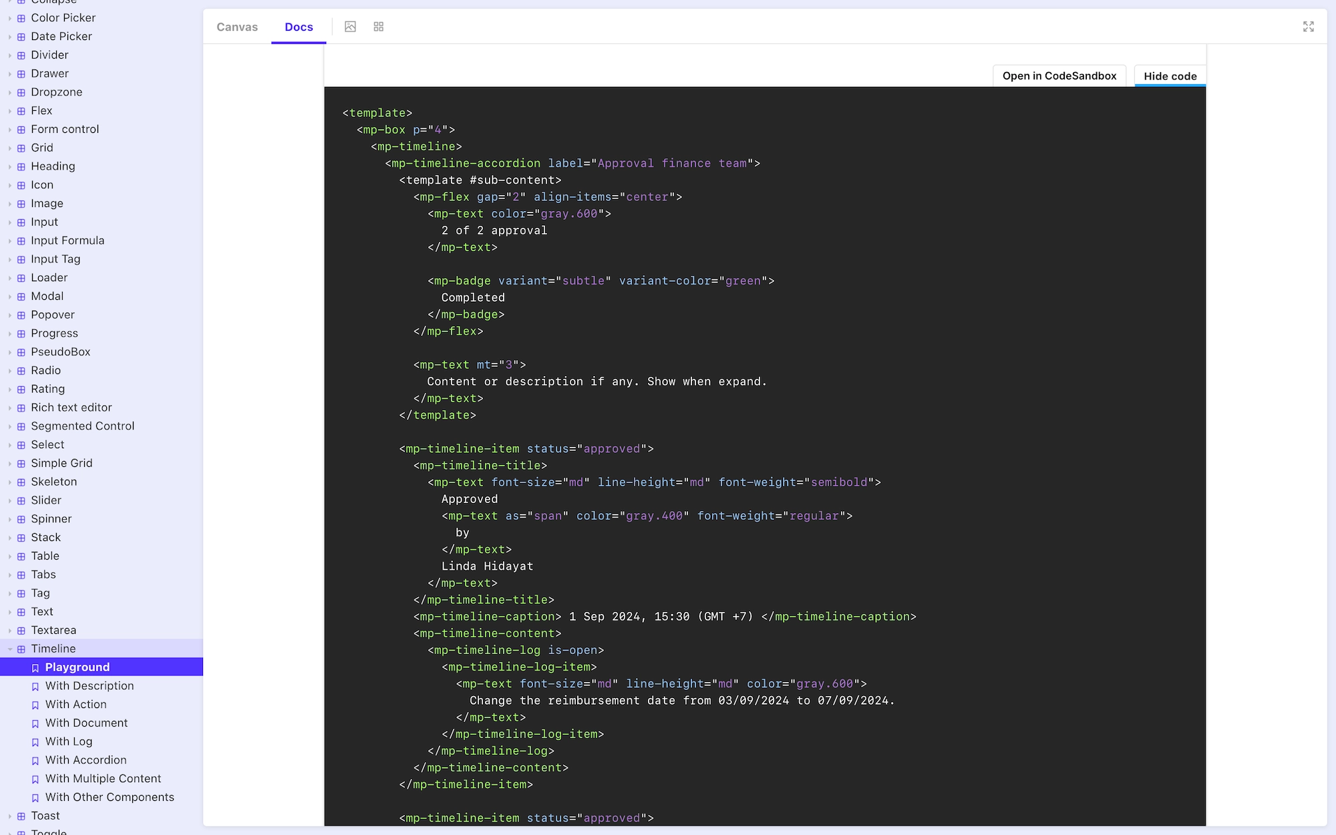Viewport: 1336px width, 835px height.
Task: Go full screen with the expand icon
Action: tap(1309, 27)
